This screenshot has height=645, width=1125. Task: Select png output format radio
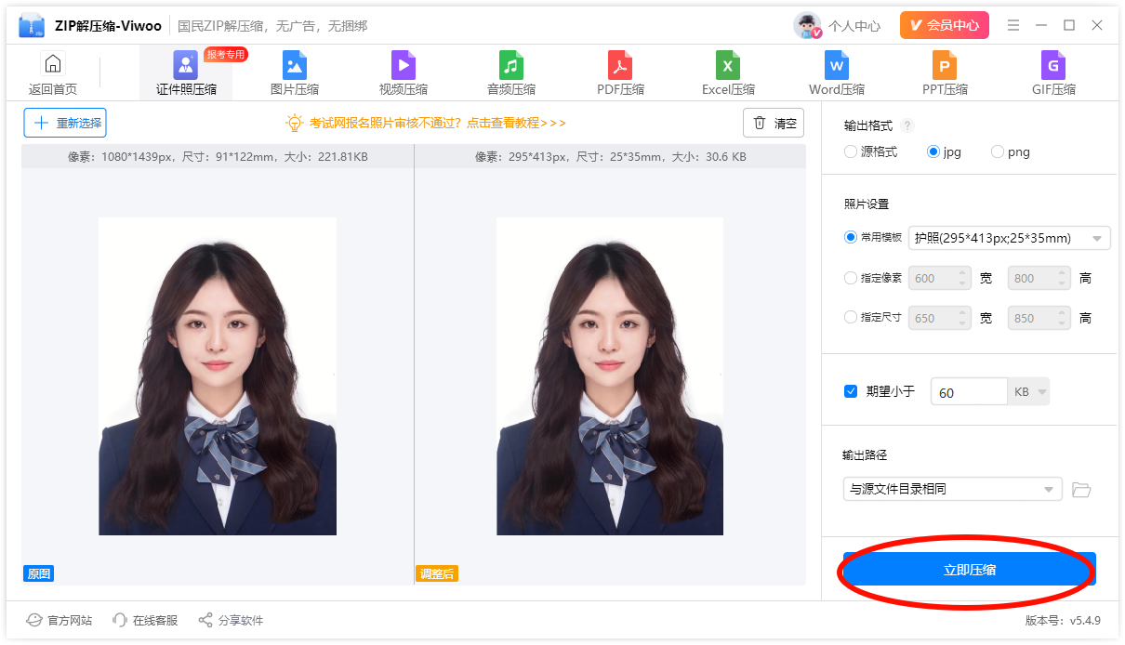[998, 151]
